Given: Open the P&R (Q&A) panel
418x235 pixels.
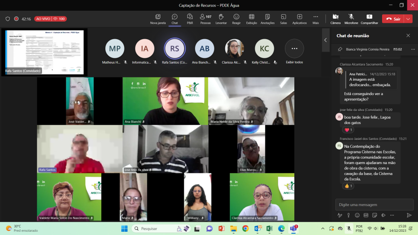Looking at the screenshot, I should click(x=190, y=19).
